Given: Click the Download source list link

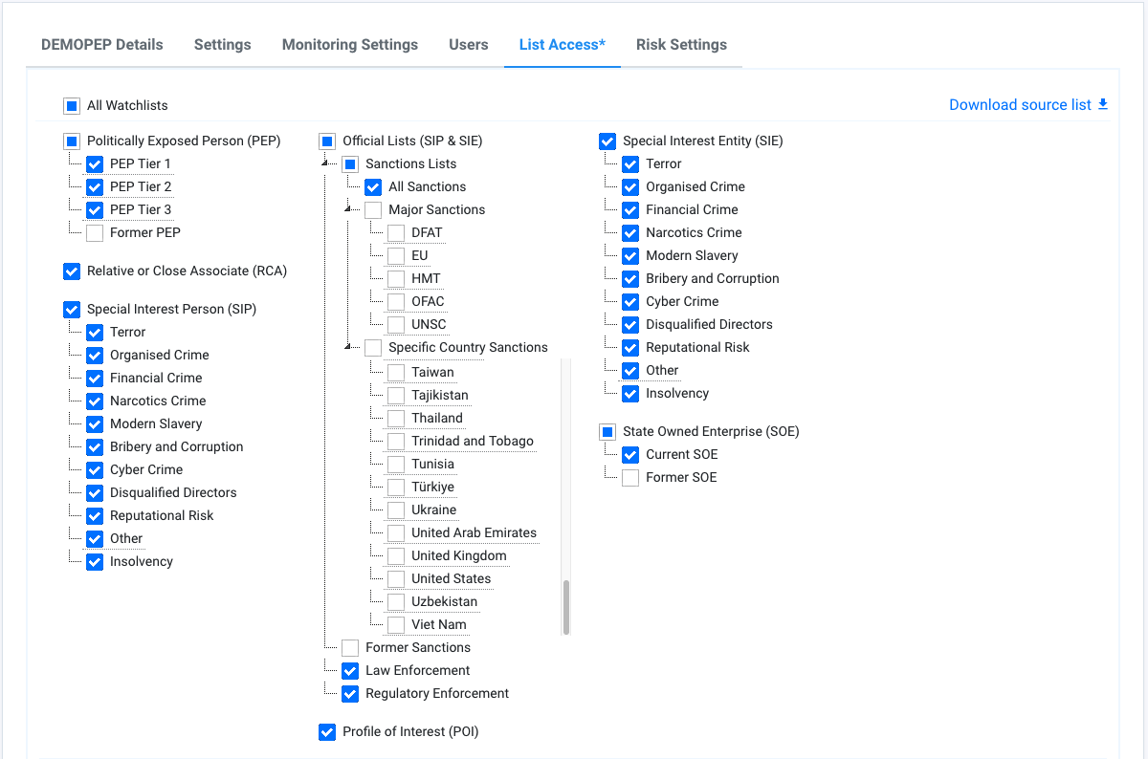Looking at the screenshot, I should tap(1020, 105).
